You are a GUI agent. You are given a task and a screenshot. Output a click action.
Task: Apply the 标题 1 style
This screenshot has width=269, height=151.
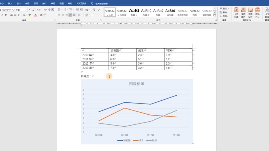tap(134, 12)
